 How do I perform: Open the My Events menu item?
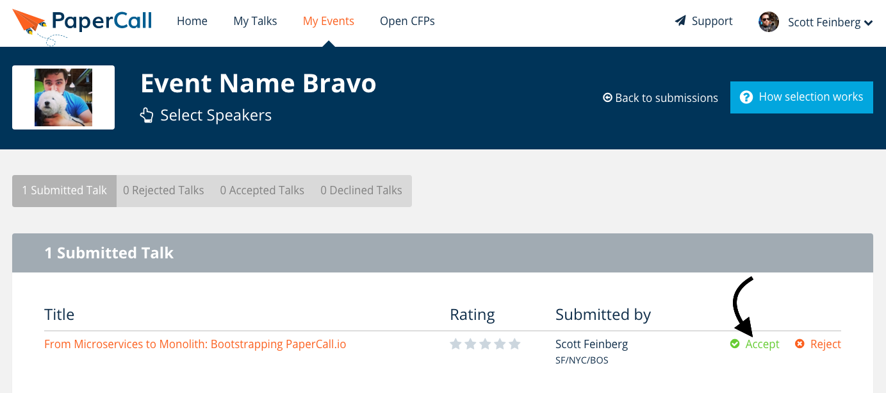click(x=328, y=21)
